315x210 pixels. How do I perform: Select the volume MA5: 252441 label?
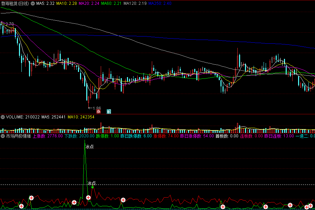click(53, 117)
